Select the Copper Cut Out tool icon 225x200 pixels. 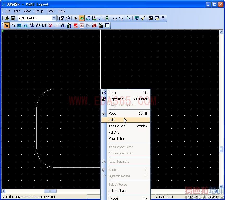[x=26, y=26]
